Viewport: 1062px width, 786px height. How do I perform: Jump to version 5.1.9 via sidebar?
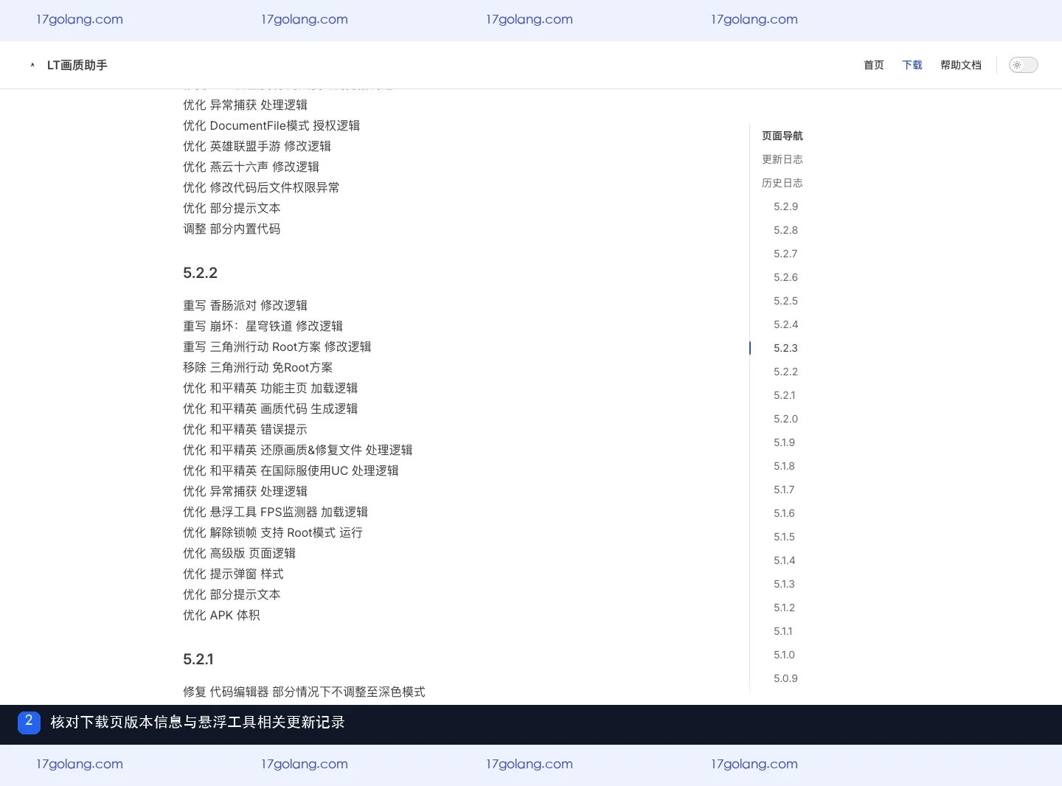click(x=785, y=442)
